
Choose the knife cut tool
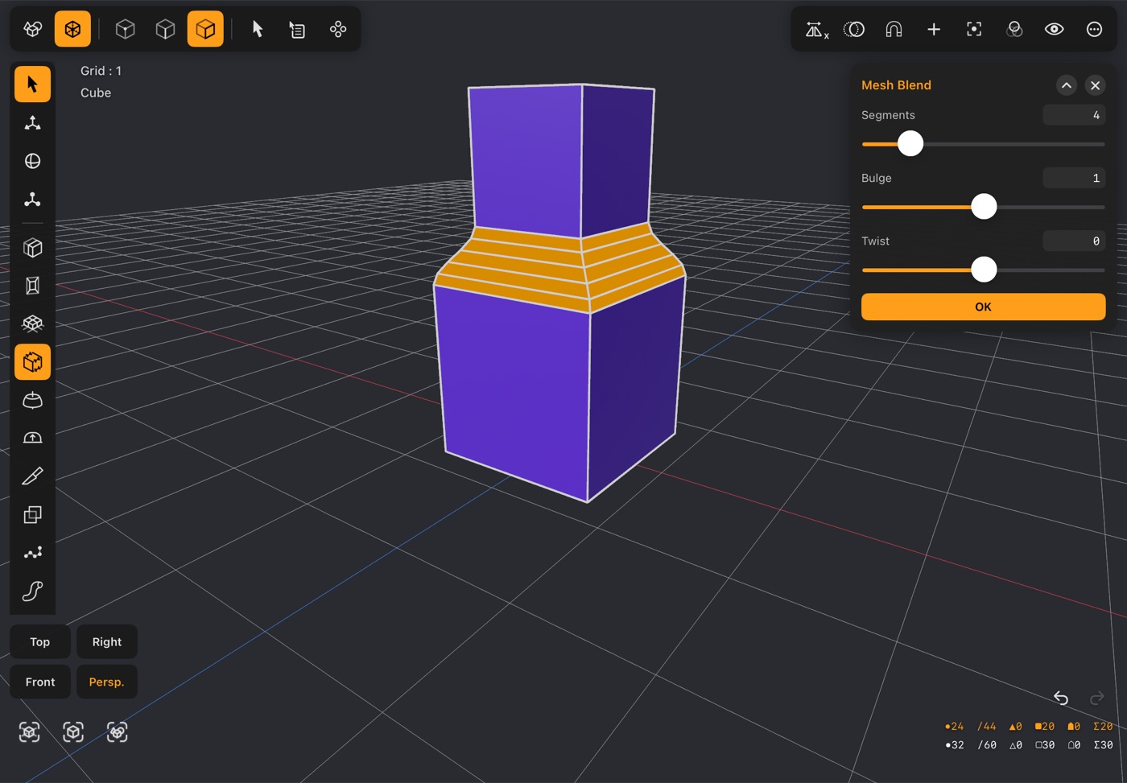coord(32,476)
